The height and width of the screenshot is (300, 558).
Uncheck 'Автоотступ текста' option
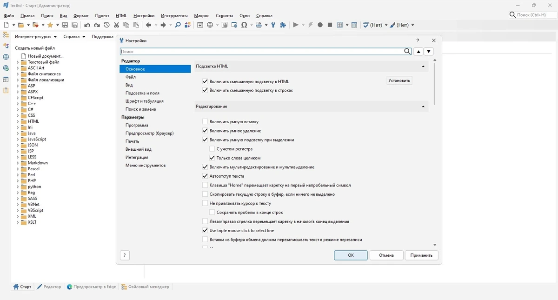tap(205, 176)
